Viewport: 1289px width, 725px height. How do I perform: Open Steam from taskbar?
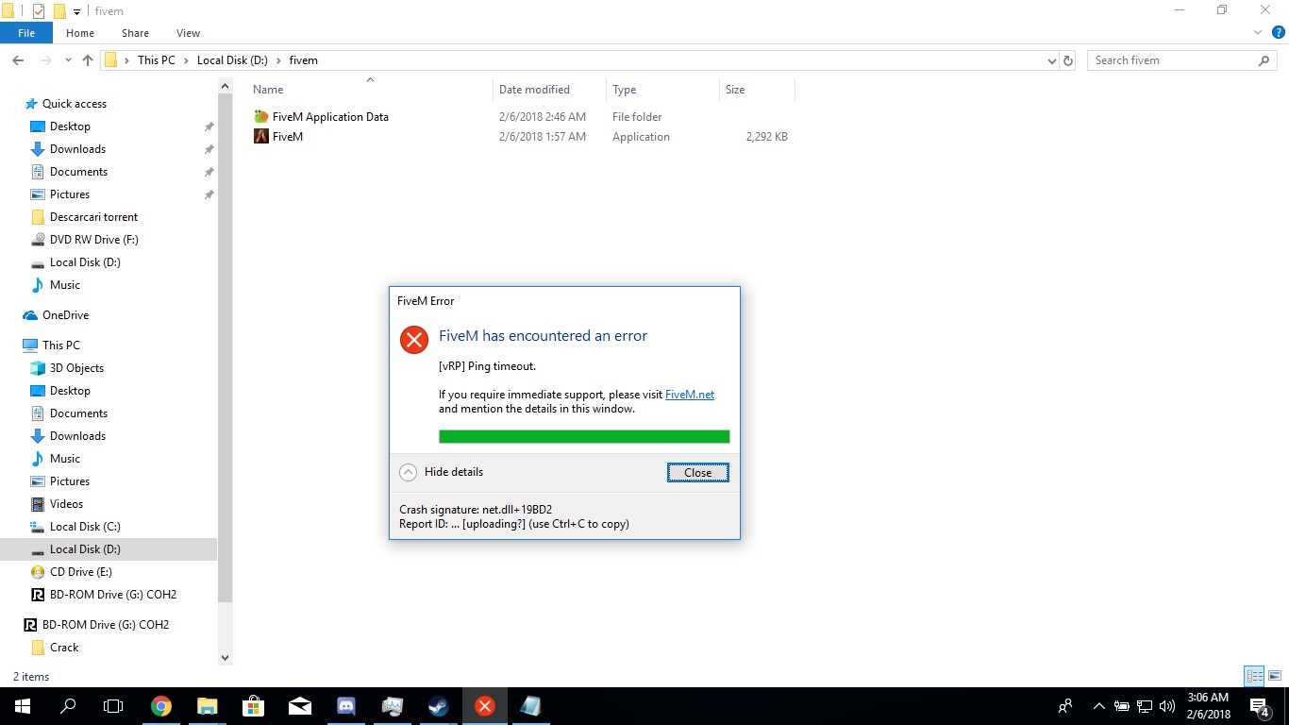click(439, 706)
